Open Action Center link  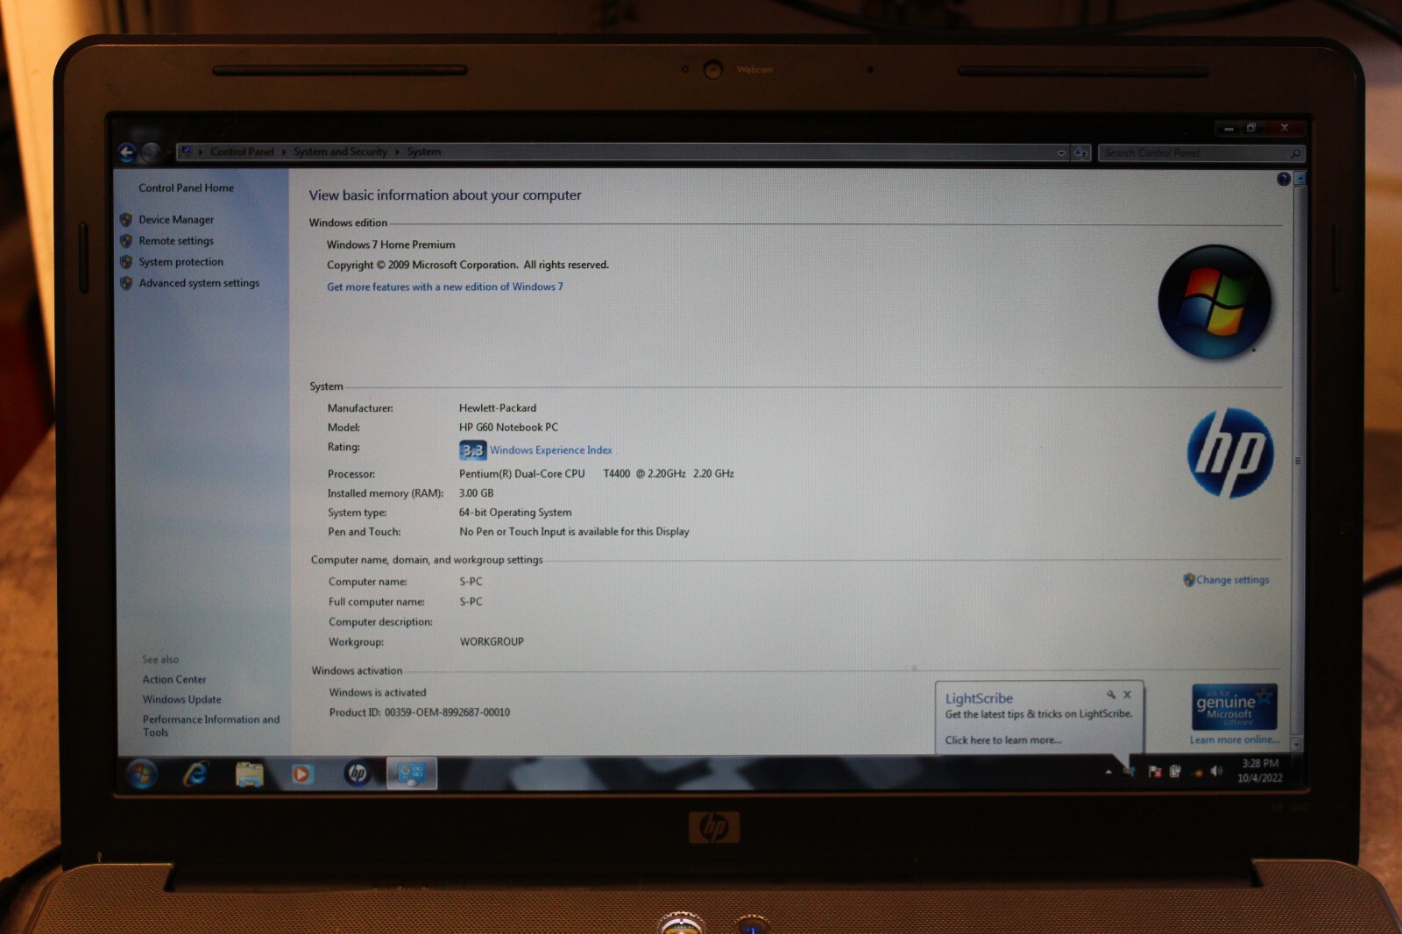click(174, 680)
